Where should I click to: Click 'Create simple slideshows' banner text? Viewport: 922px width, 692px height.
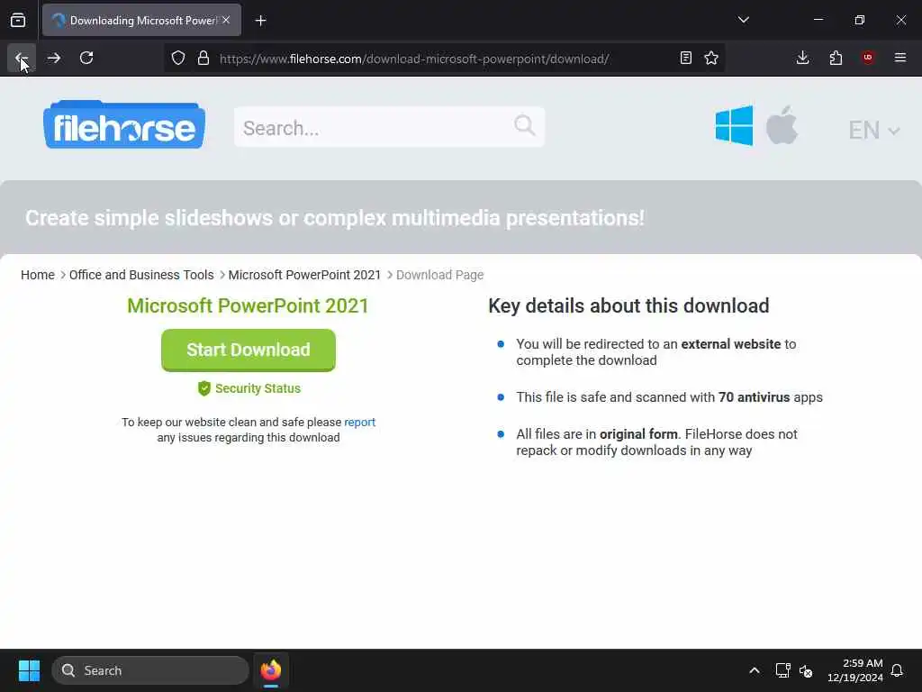coord(335,218)
